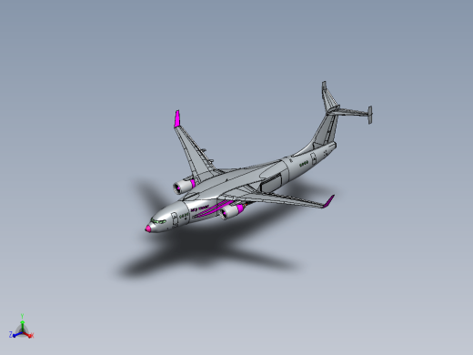Viewport: 473px width, 355px height.
Task: Click the red X axis of the triad
Action: (29, 335)
